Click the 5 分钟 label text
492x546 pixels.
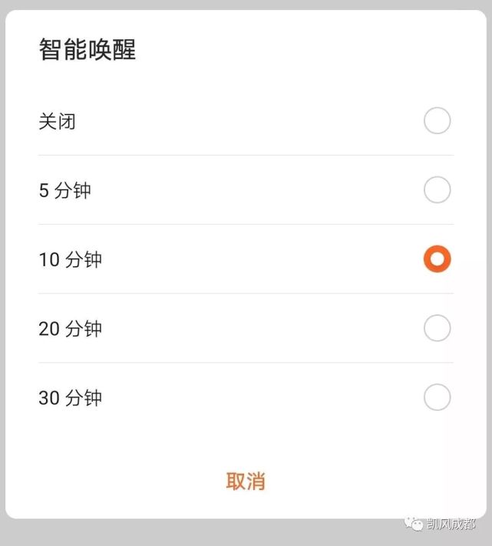(x=64, y=190)
